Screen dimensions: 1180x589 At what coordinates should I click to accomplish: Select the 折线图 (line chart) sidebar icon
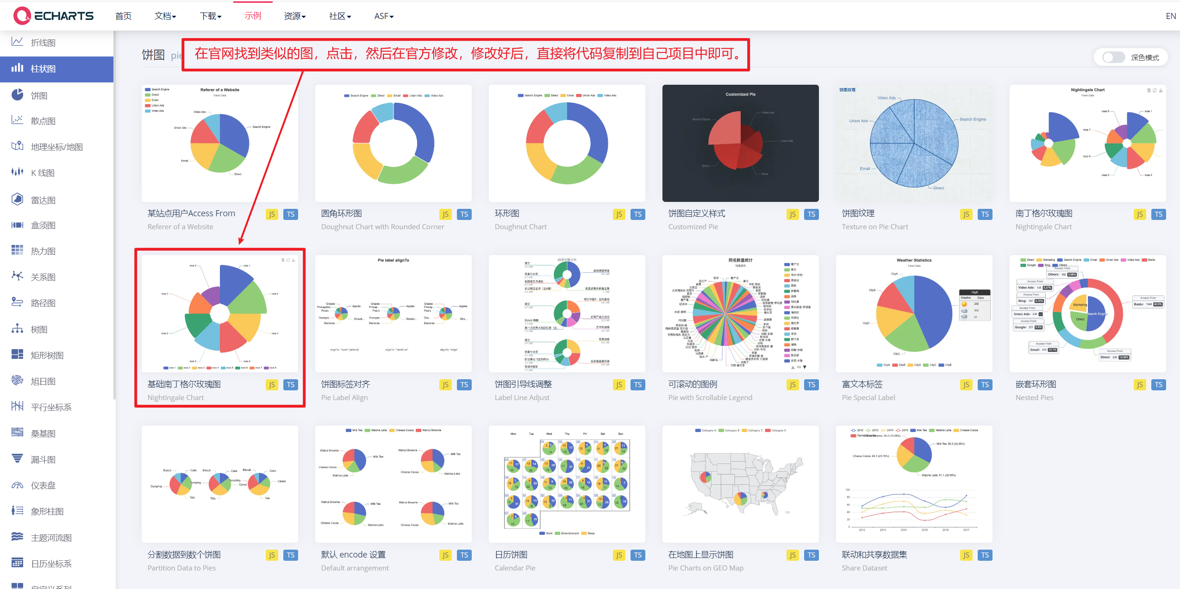pos(17,43)
